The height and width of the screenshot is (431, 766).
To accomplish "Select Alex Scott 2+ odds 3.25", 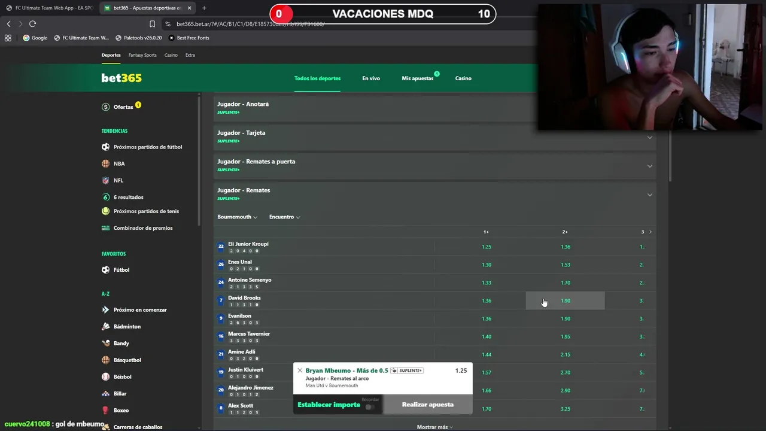I will point(565,409).
